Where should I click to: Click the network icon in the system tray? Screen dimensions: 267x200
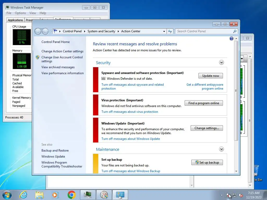234,195
